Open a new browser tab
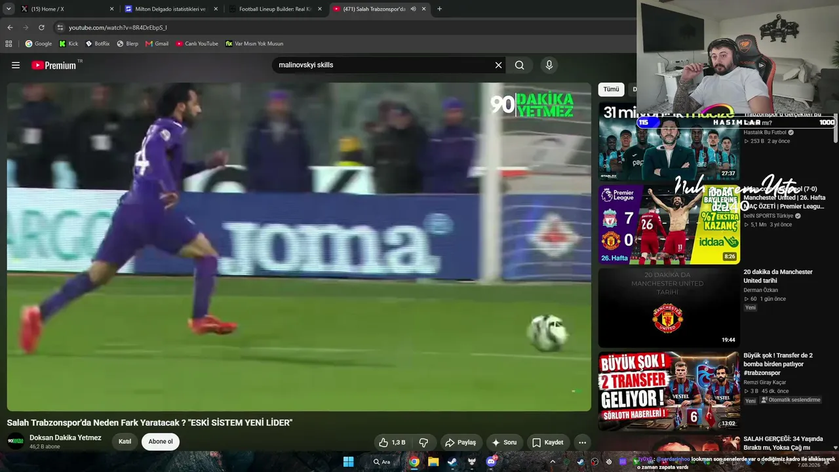The image size is (839, 472). click(439, 9)
